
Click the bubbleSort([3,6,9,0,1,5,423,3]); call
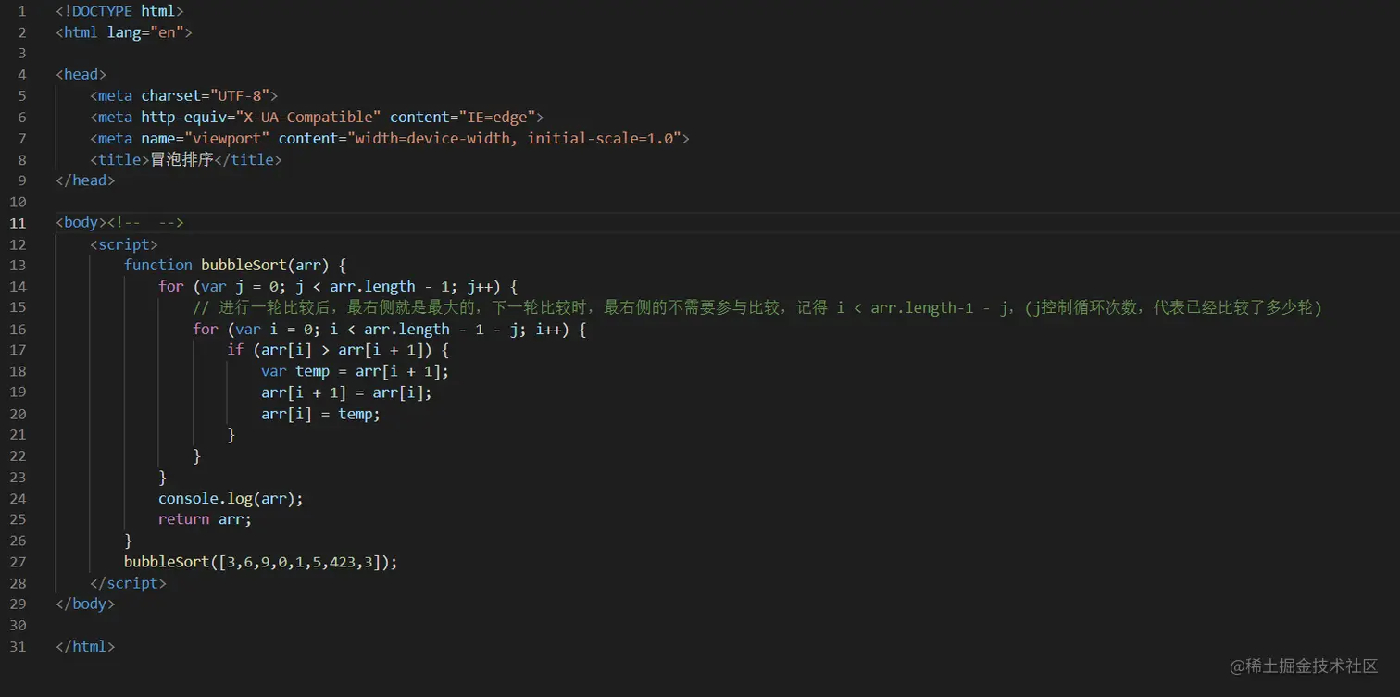point(261,562)
